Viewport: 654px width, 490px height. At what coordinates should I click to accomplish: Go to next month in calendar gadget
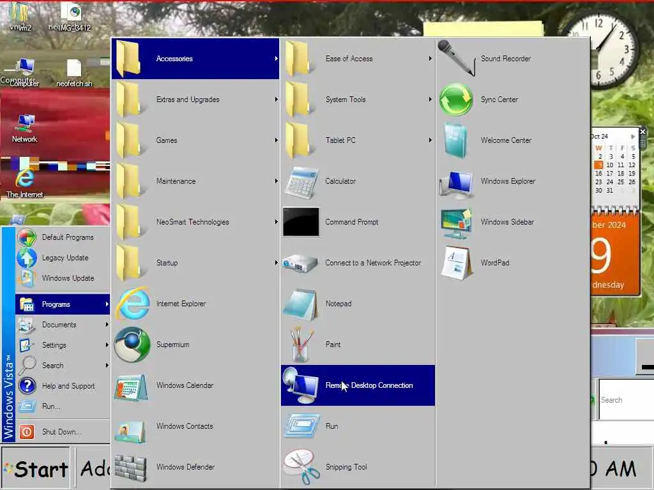tap(632, 137)
